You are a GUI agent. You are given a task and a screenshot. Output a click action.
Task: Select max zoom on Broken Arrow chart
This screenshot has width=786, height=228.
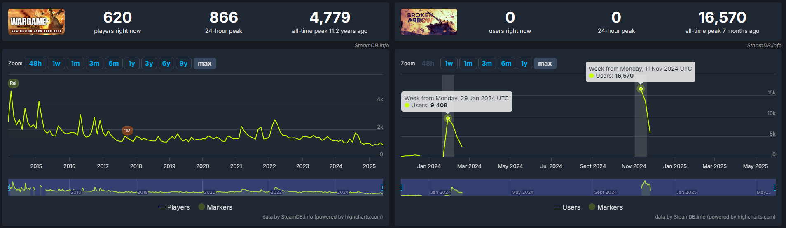coord(545,63)
